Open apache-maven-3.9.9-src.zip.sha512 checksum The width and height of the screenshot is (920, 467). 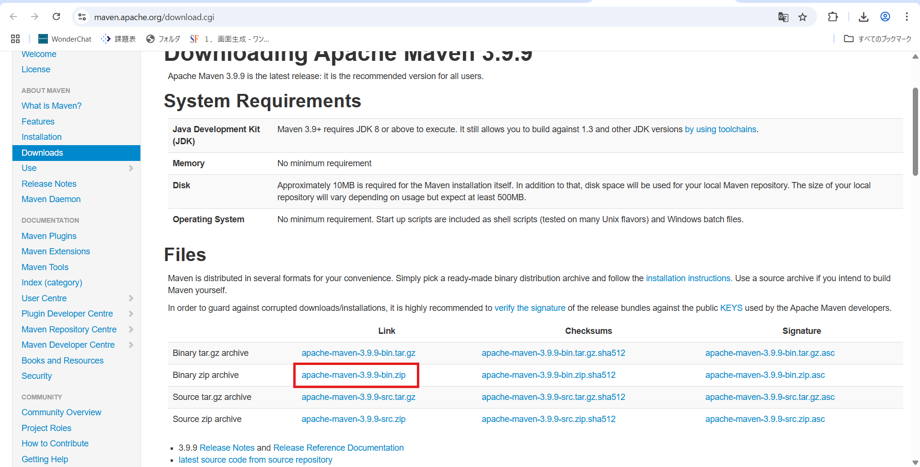coord(549,419)
